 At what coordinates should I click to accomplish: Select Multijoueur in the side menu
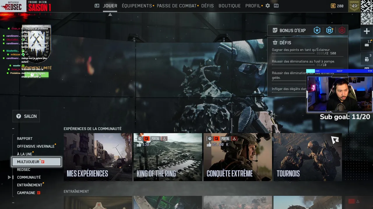pos(36,162)
